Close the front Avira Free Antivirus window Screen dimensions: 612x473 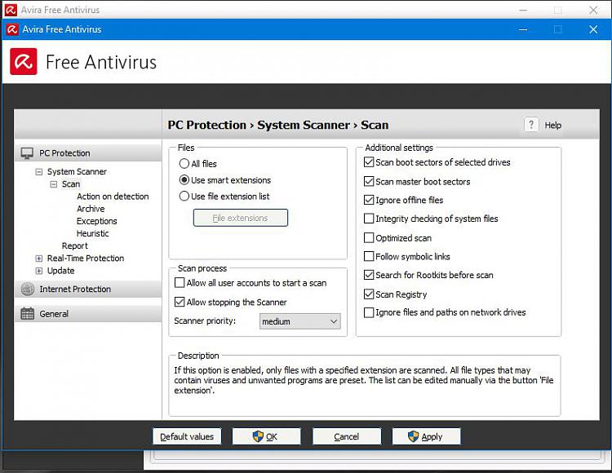pyautogui.click(x=593, y=29)
